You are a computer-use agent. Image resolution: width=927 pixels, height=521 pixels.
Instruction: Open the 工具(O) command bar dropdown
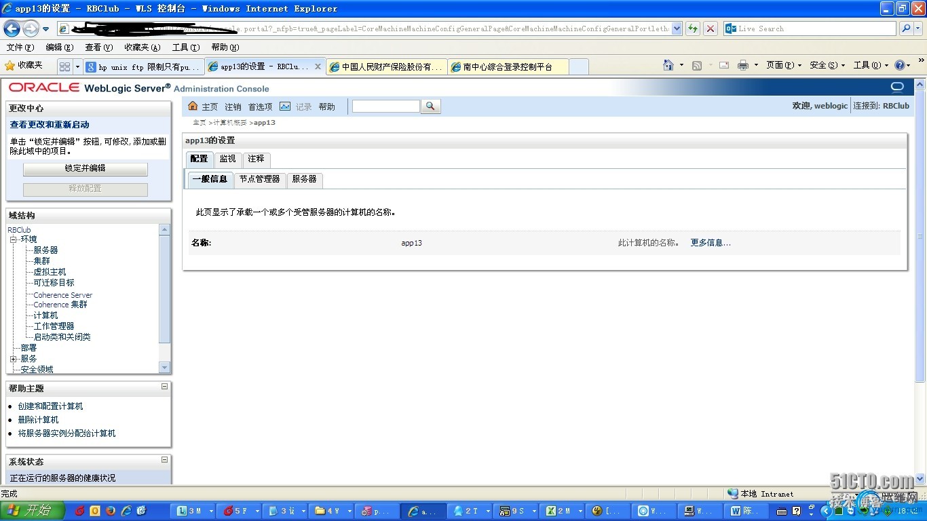[x=871, y=65]
